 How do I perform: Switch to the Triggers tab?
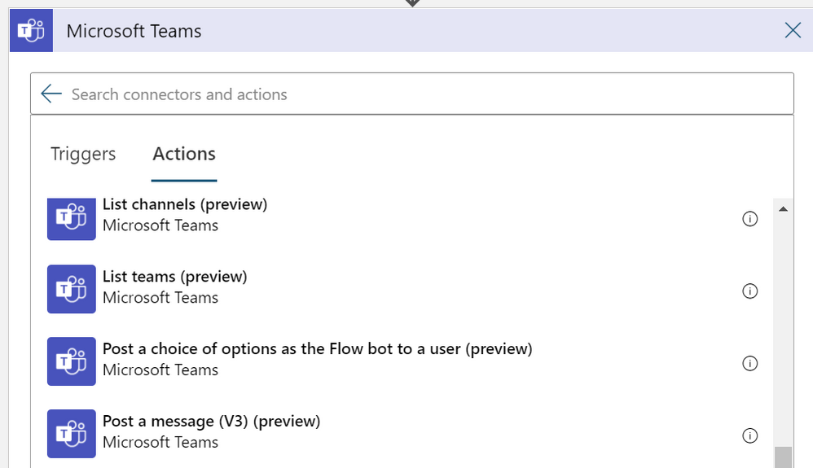point(83,154)
